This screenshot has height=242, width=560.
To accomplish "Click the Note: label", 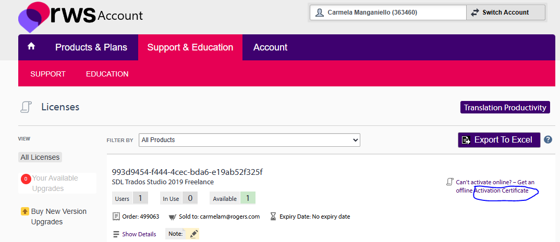I will [175, 234].
